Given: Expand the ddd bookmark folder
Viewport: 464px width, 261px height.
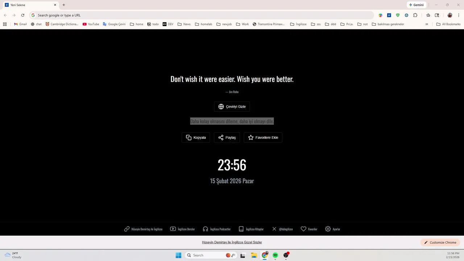Looking at the screenshot, I should (331, 24).
